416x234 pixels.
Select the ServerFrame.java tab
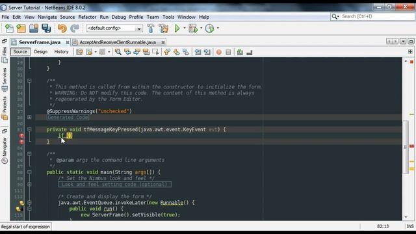(40, 42)
